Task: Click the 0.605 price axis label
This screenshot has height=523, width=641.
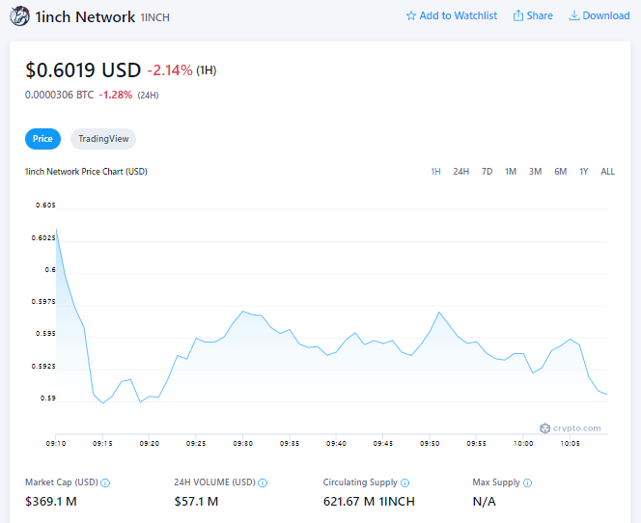Action: (x=45, y=206)
